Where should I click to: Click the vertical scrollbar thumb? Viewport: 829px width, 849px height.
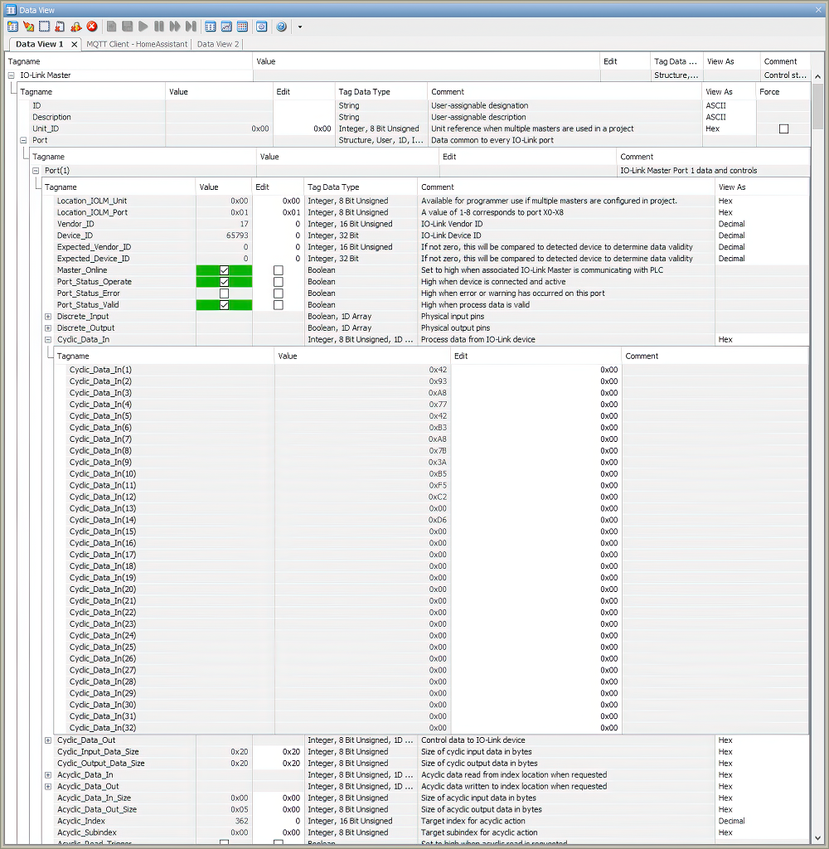point(818,104)
